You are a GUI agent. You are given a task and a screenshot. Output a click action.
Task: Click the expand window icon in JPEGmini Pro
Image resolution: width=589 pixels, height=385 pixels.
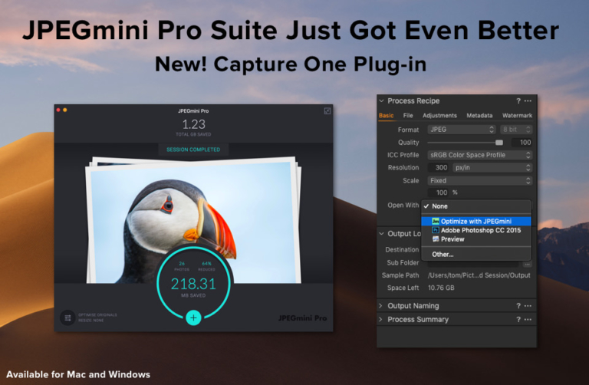(327, 110)
